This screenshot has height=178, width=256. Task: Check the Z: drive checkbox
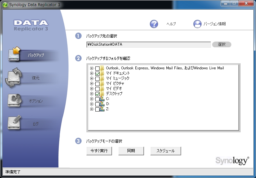tap(97, 109)
